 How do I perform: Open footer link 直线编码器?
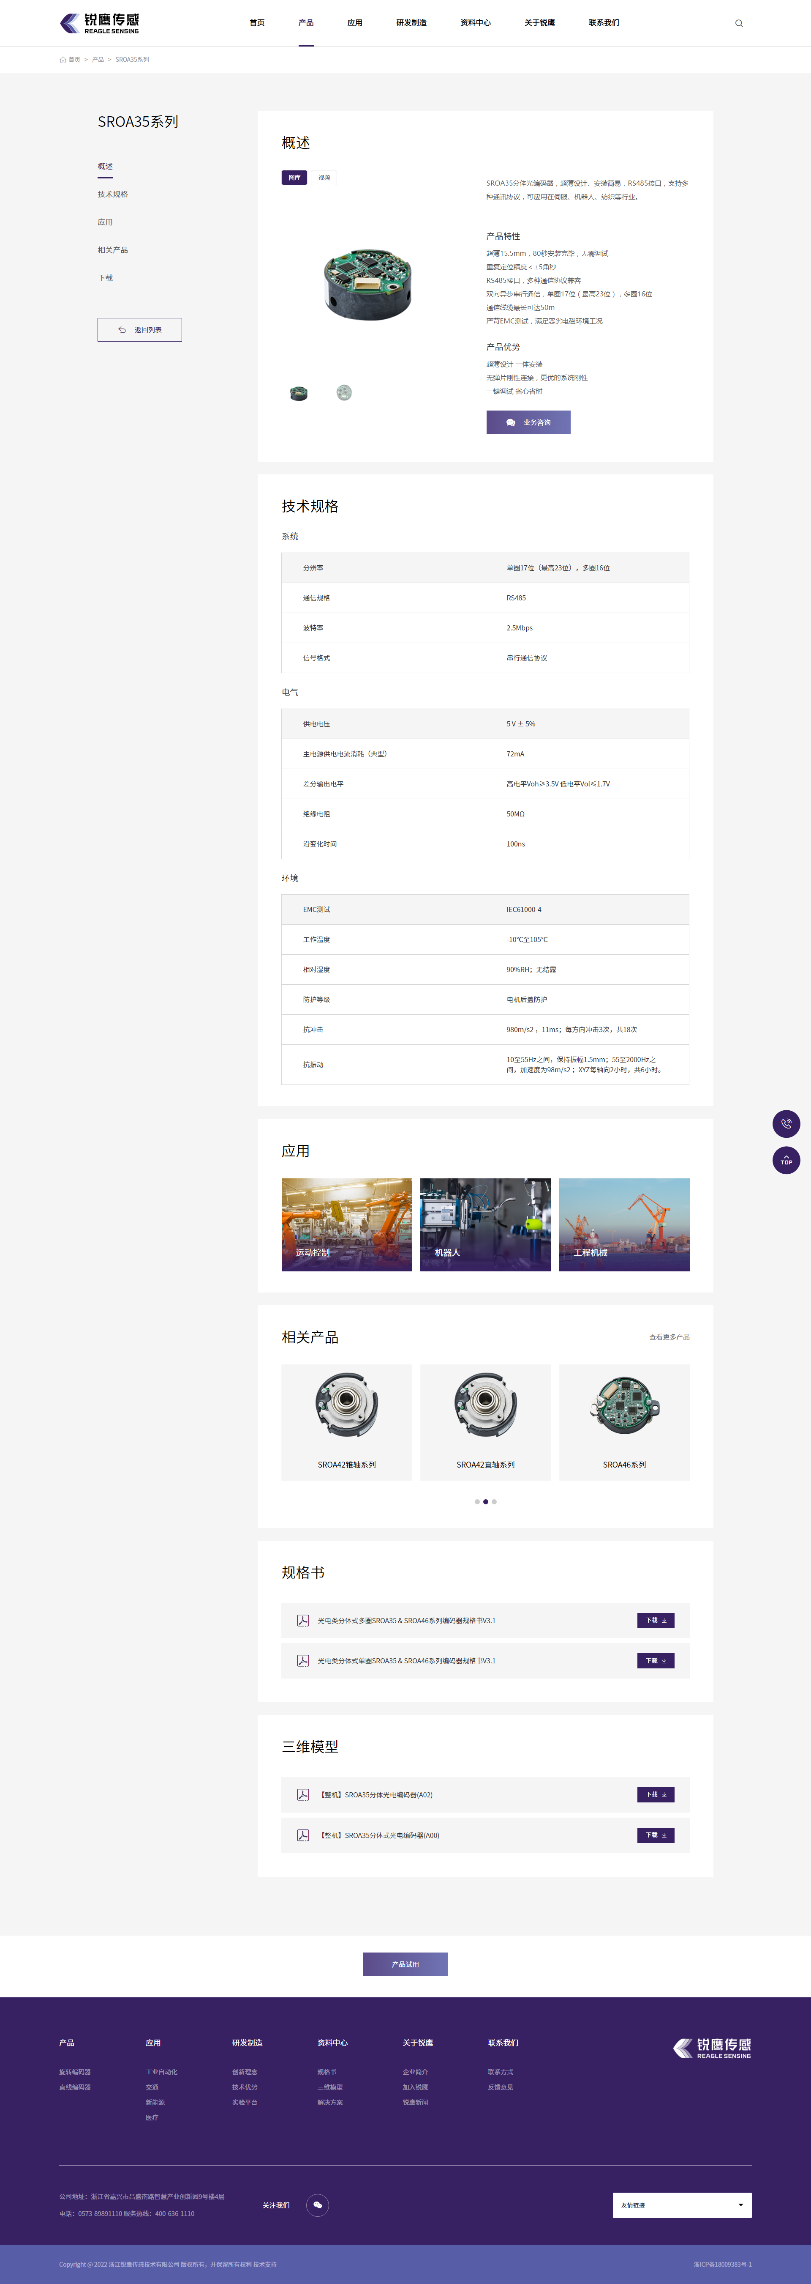tap(75, 2087)
